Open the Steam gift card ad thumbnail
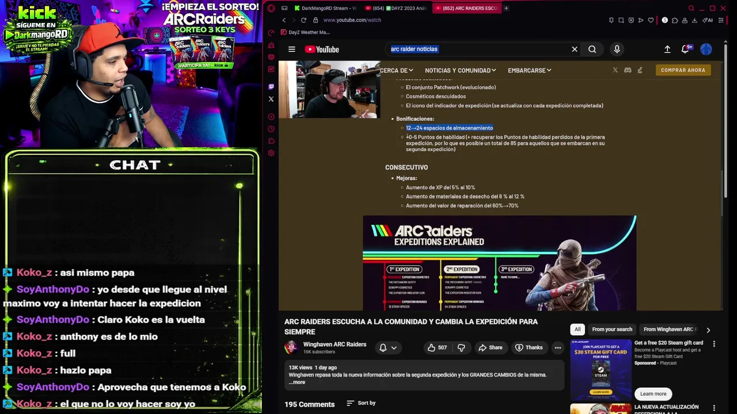The width and height of the screenshot is (737, 414). pos(601,370)
